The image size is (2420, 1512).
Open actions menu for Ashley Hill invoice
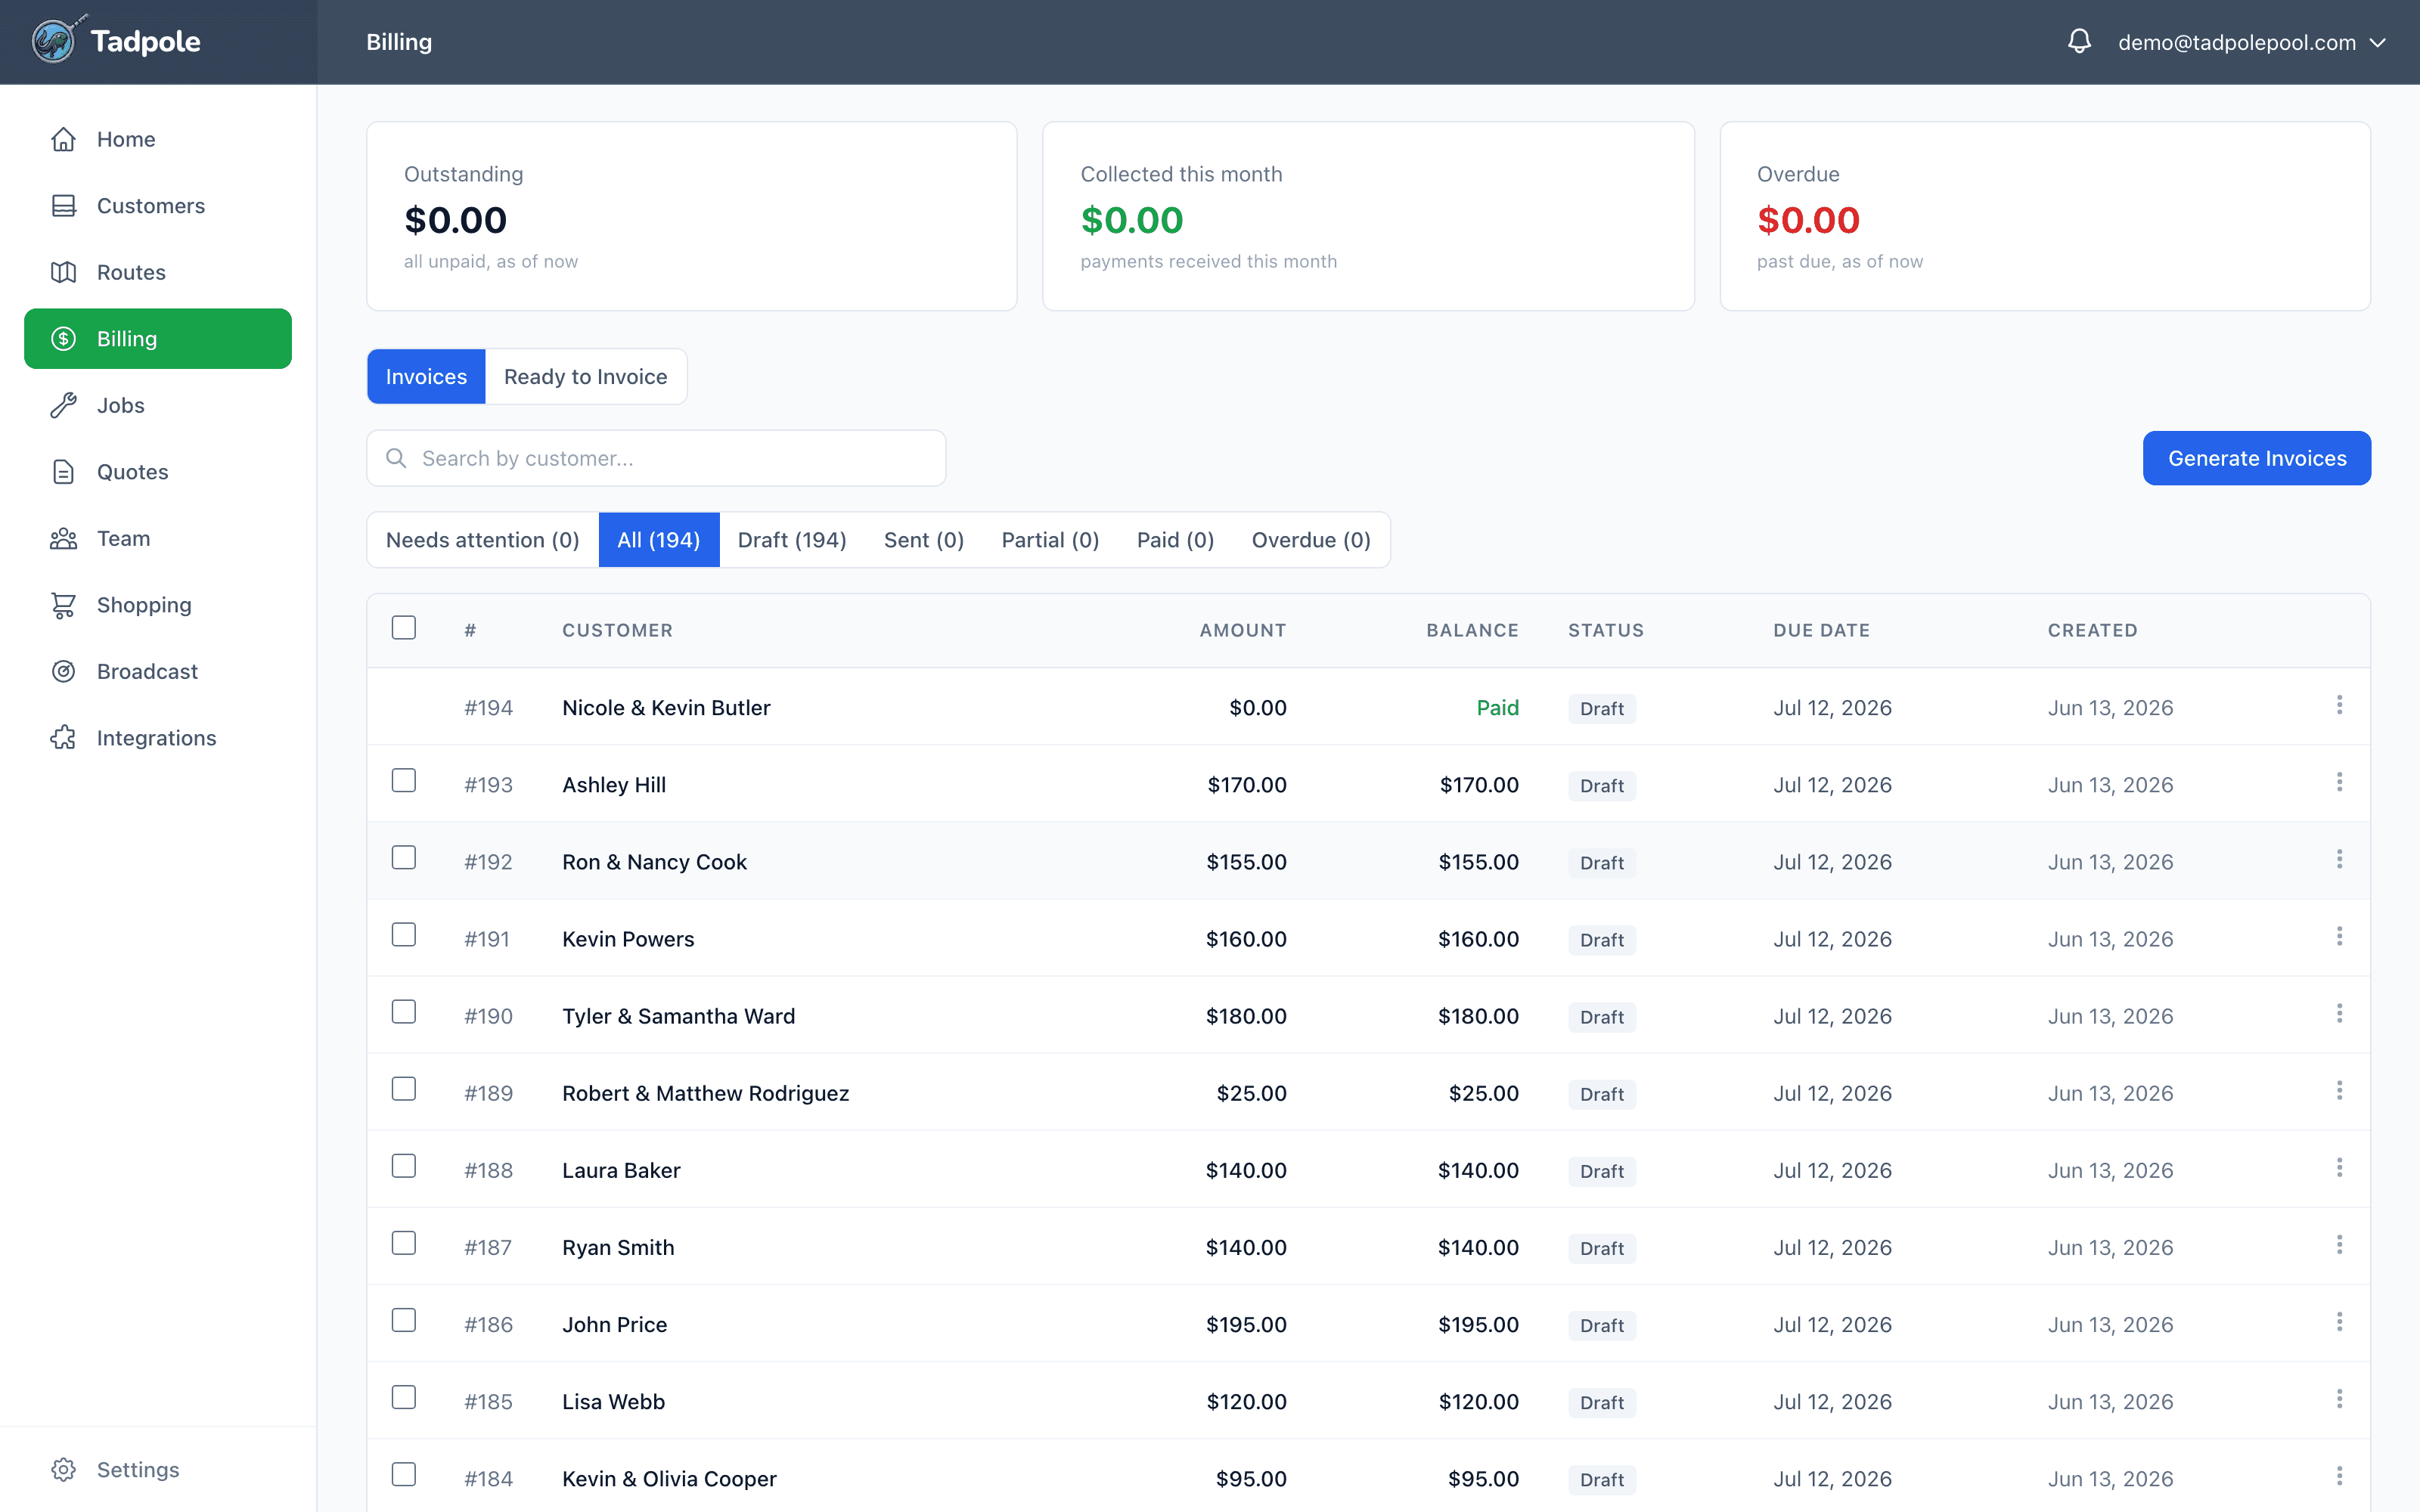(2339, 782)
